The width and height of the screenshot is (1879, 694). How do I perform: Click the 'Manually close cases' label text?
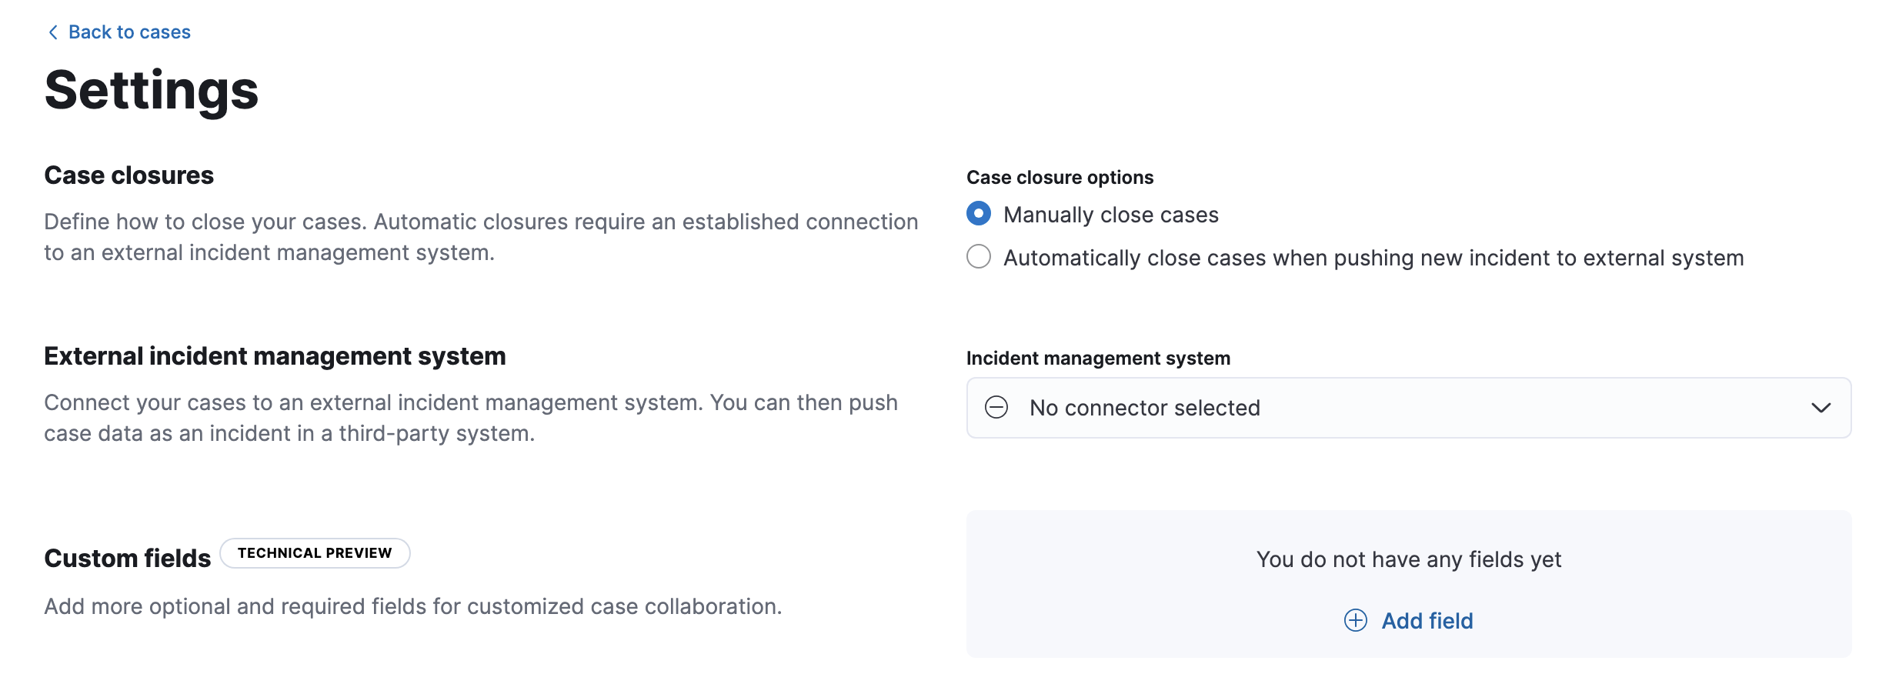click(1110, 215)
